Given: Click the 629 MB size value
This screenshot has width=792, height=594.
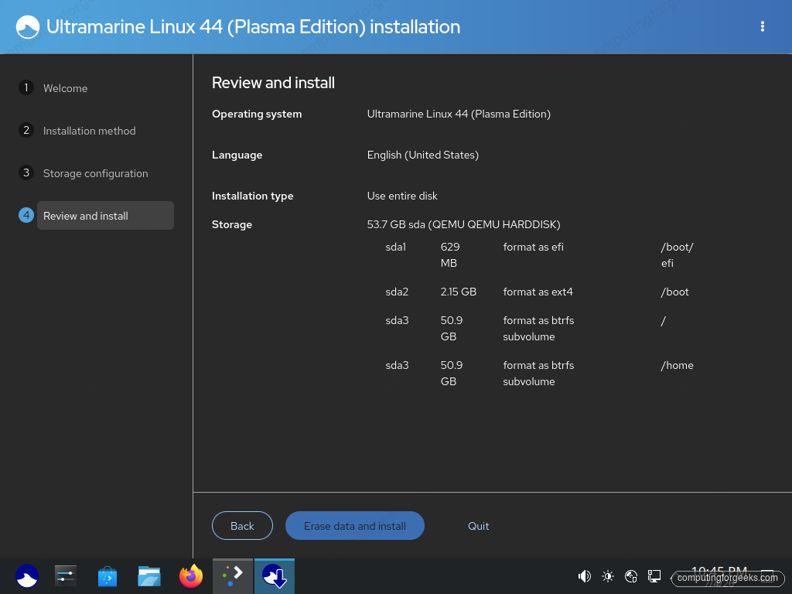Looking at the screenshot, I should pyautogui.click(x=450, y=255).
